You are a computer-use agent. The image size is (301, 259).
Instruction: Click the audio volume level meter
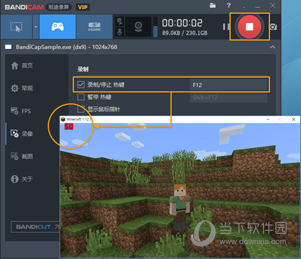point(156,27)
